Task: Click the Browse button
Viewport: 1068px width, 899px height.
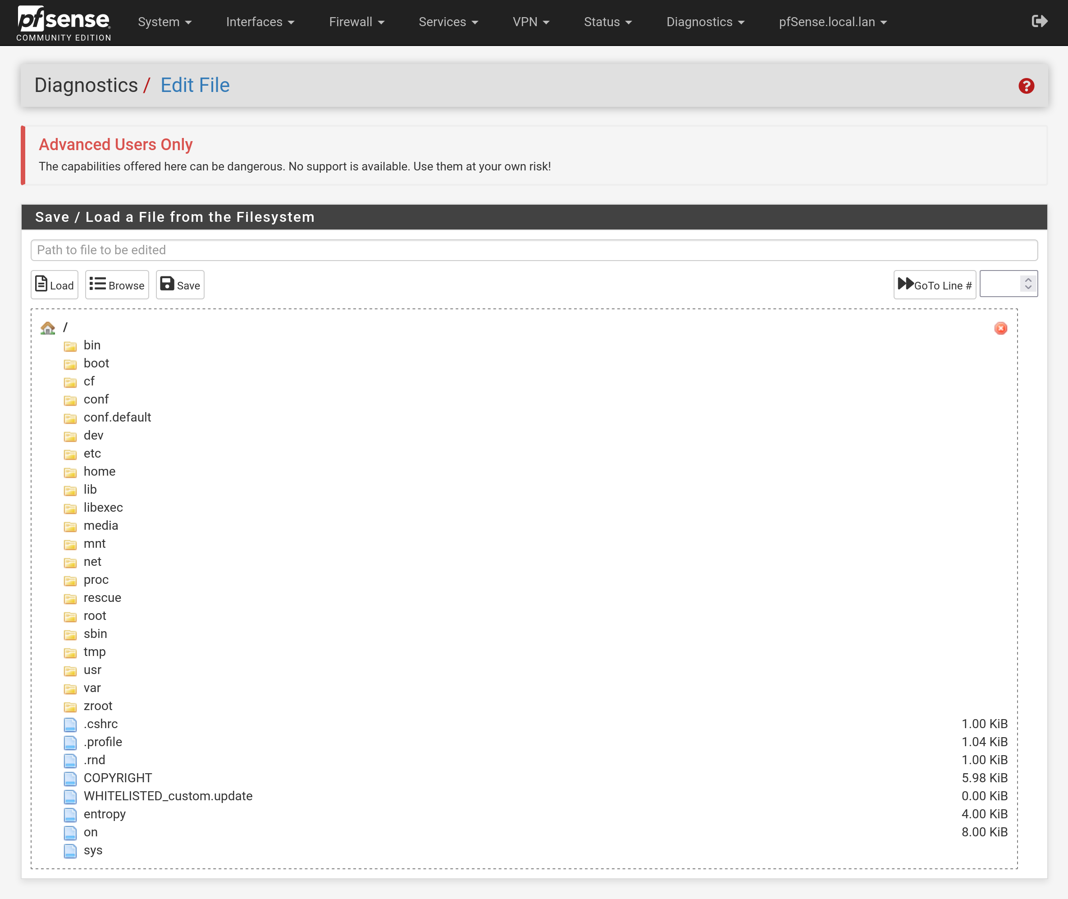Action: click(117, 285)
